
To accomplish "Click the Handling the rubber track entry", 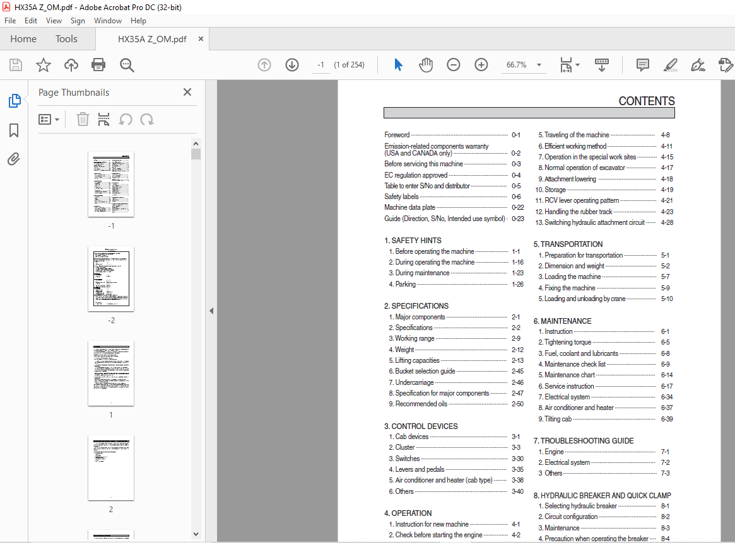I will tap(604, 212).
